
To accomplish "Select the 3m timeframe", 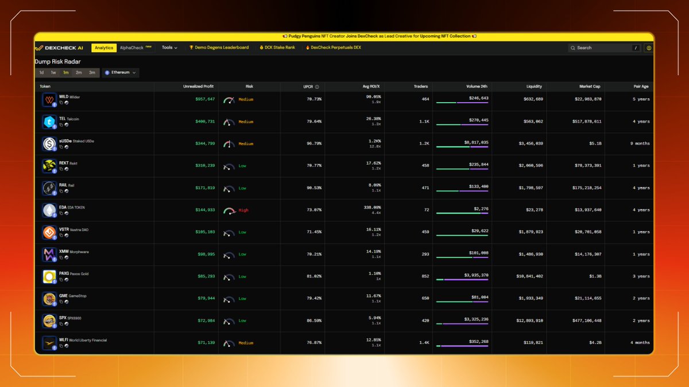I will [x=92, y=73].
